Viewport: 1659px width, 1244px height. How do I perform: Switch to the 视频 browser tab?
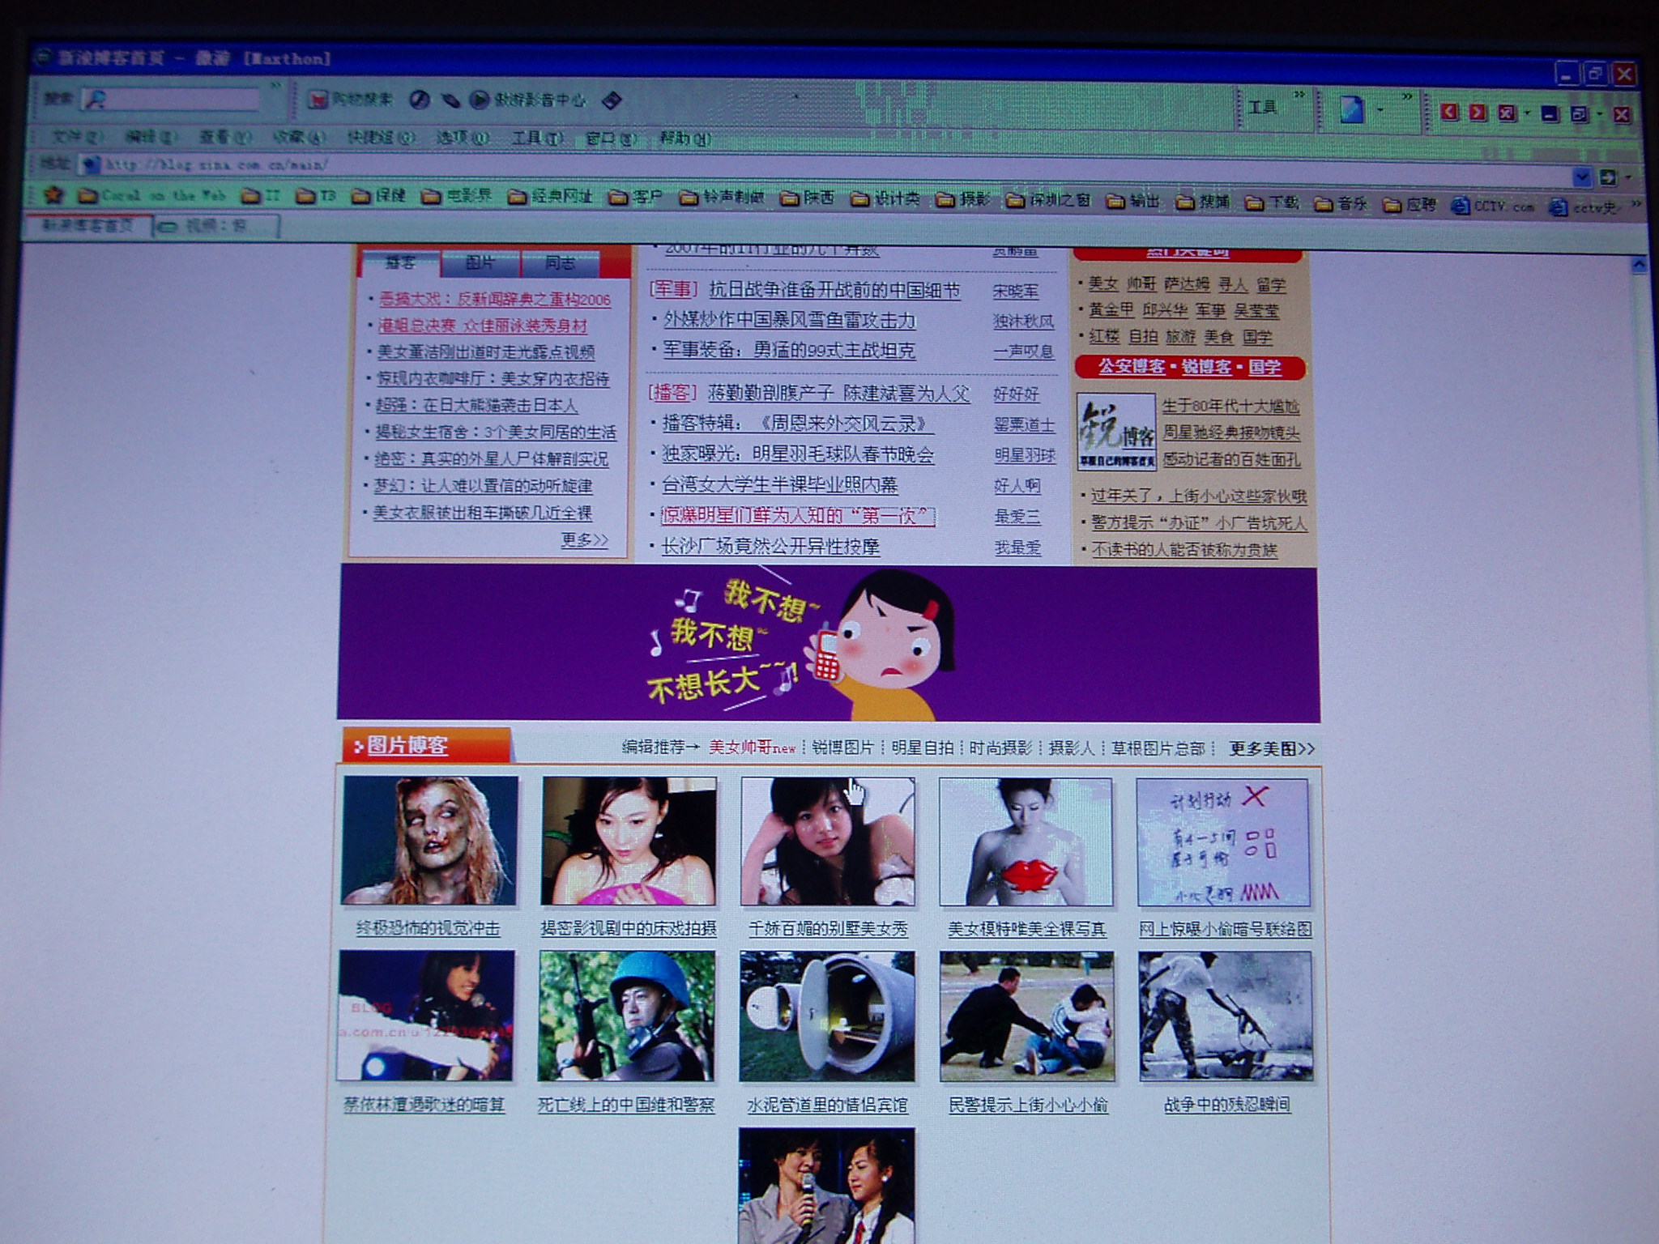click(x=215, y=226)
